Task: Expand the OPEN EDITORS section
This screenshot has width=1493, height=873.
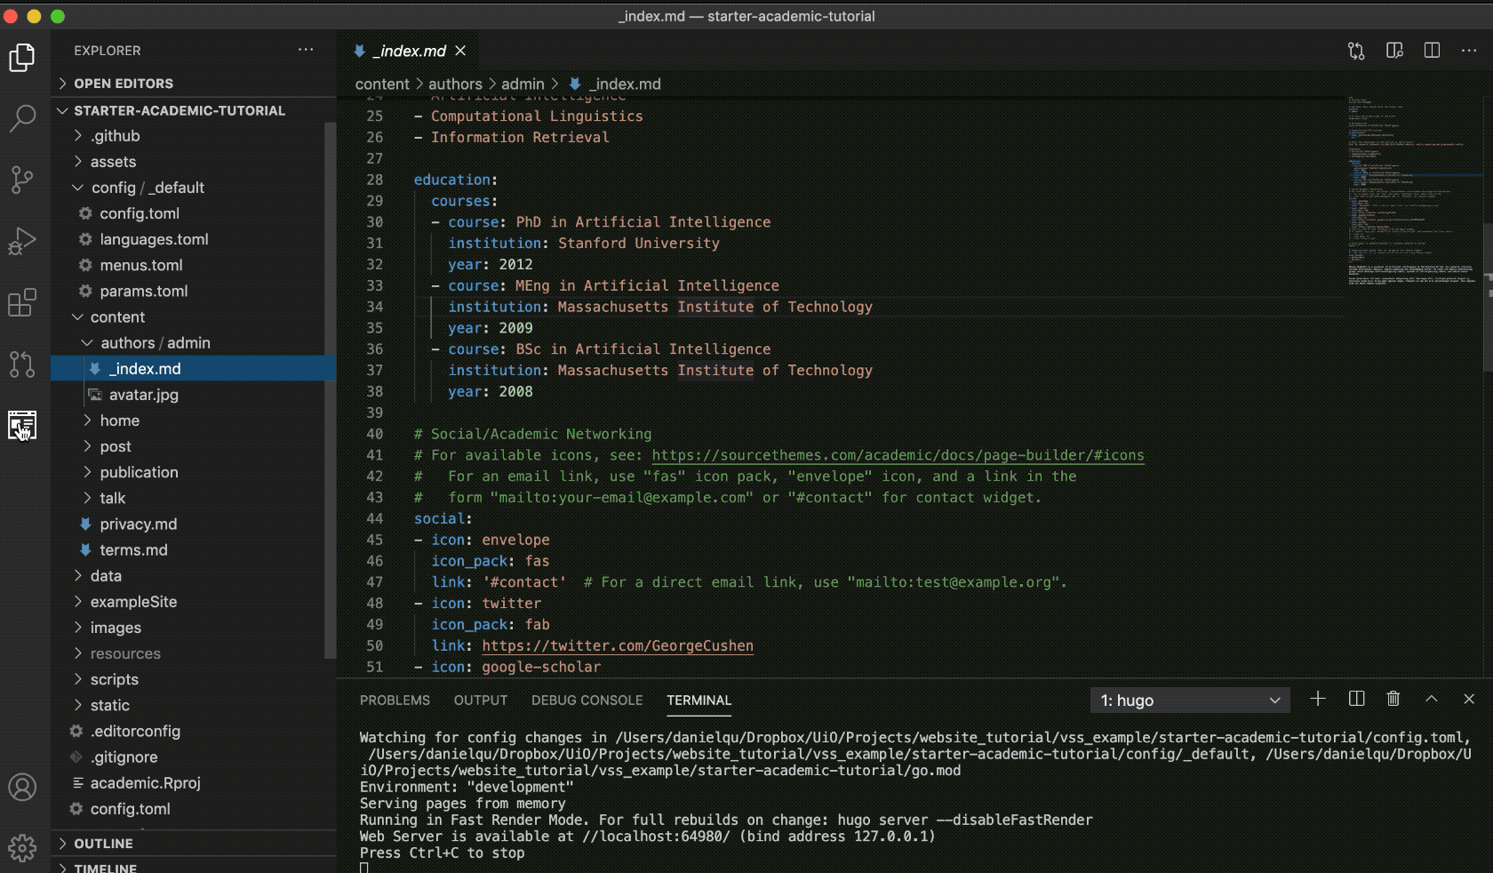Action: pyautogui.click(x=124, y=84)
